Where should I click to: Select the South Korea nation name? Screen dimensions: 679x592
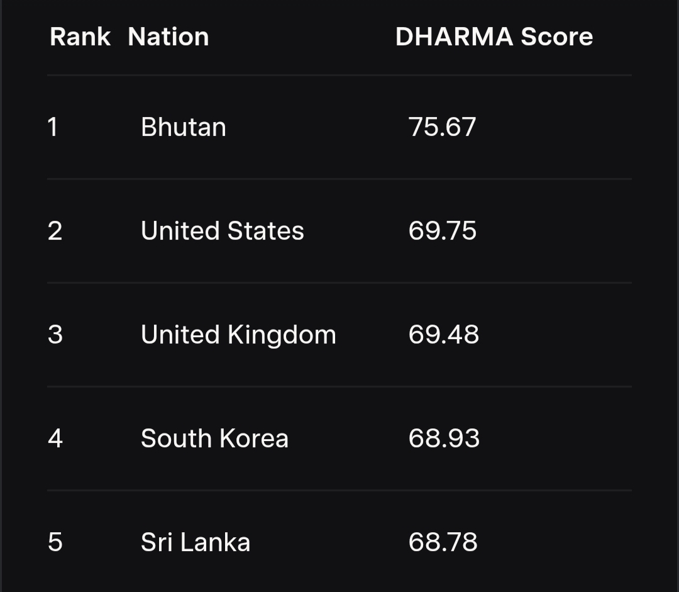point(214,438)
